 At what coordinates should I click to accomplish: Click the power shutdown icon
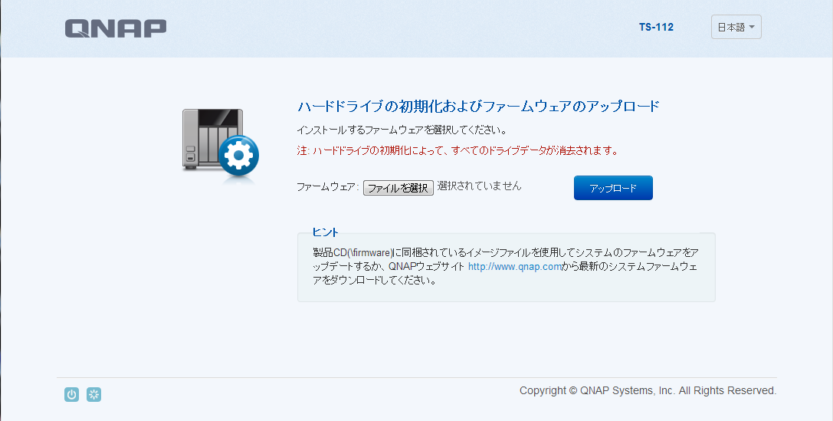click(72, 394)
